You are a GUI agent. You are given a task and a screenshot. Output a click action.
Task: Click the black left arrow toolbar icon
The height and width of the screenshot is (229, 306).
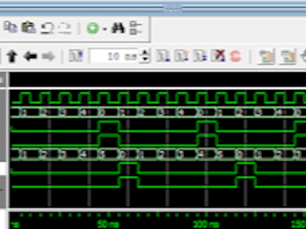(30, 56)
